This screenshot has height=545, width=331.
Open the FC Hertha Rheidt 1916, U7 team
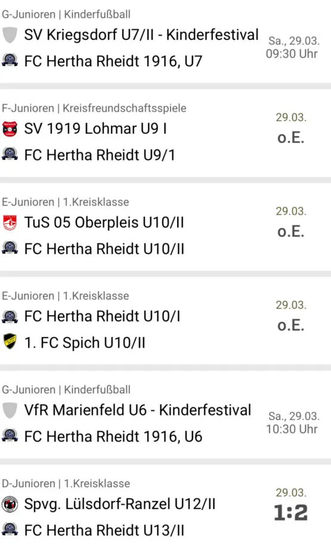113,61
